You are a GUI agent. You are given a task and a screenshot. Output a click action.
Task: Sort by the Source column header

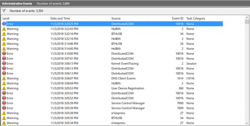point(128,18)
